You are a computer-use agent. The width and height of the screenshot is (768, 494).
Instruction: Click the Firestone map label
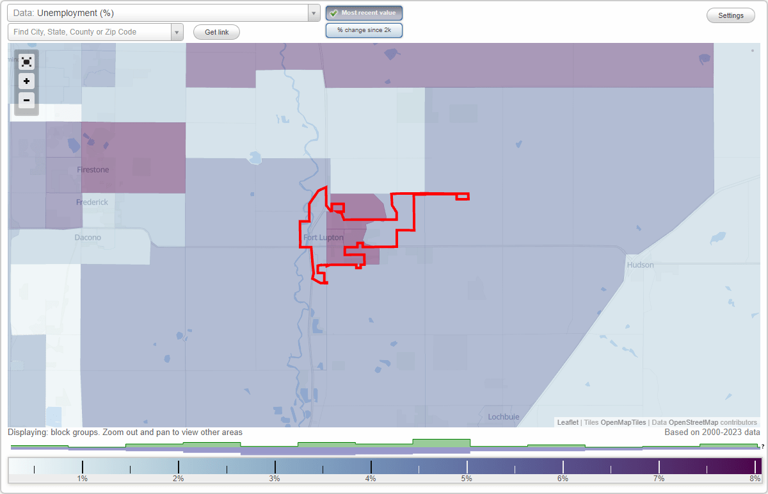93,170
